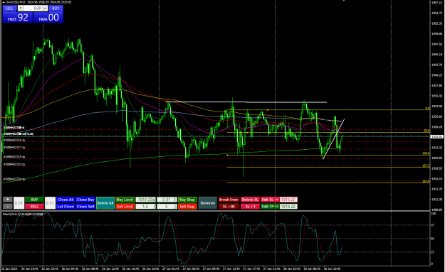445x272 pixels.
Task: Click the volume field showing 0.20
Action: (33, 9)
